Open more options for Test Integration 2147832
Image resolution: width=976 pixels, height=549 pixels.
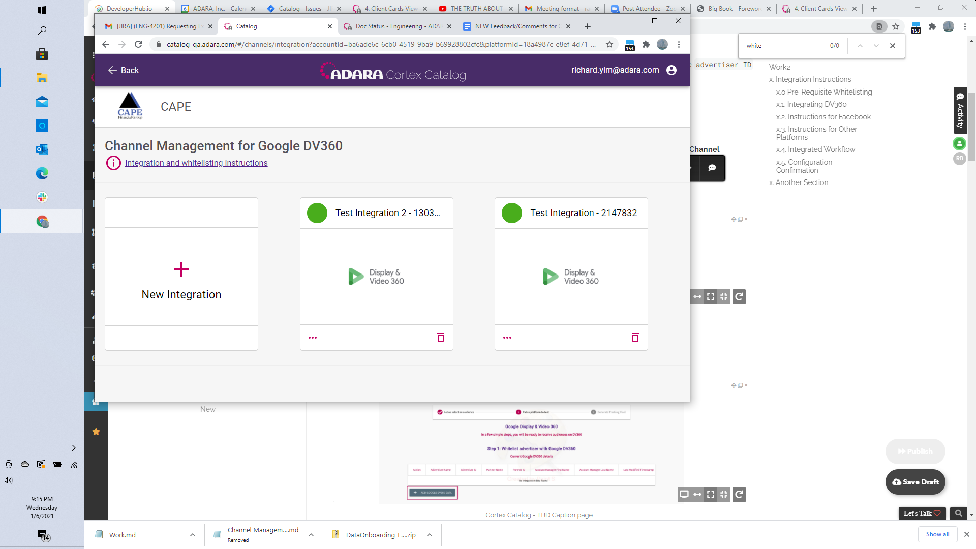point(507,338)
